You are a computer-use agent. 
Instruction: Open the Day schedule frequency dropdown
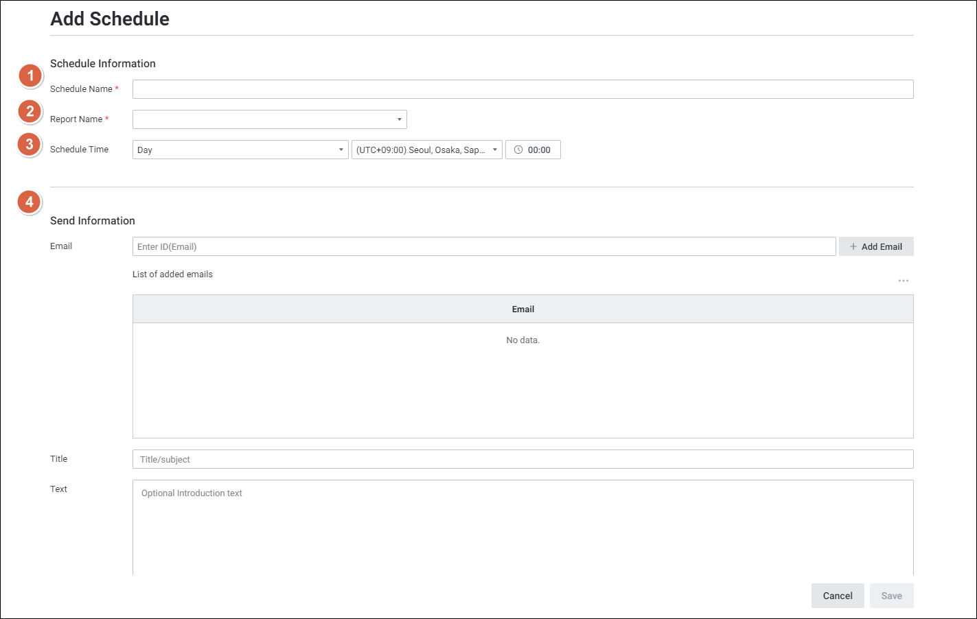click(x=240, y=150)
